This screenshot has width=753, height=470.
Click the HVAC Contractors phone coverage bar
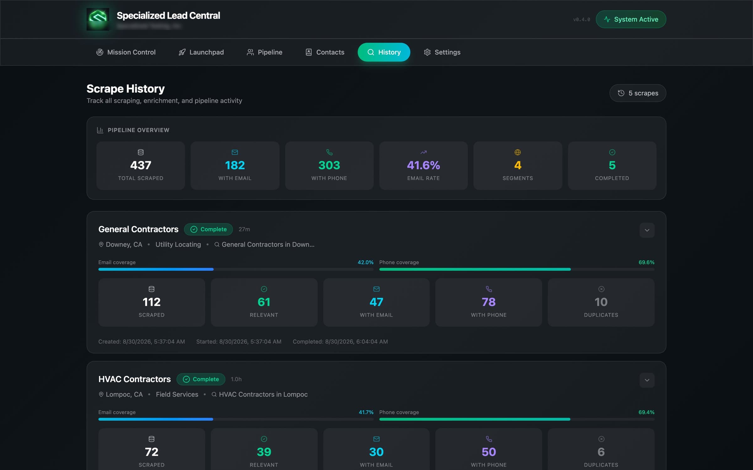point(517,419)
